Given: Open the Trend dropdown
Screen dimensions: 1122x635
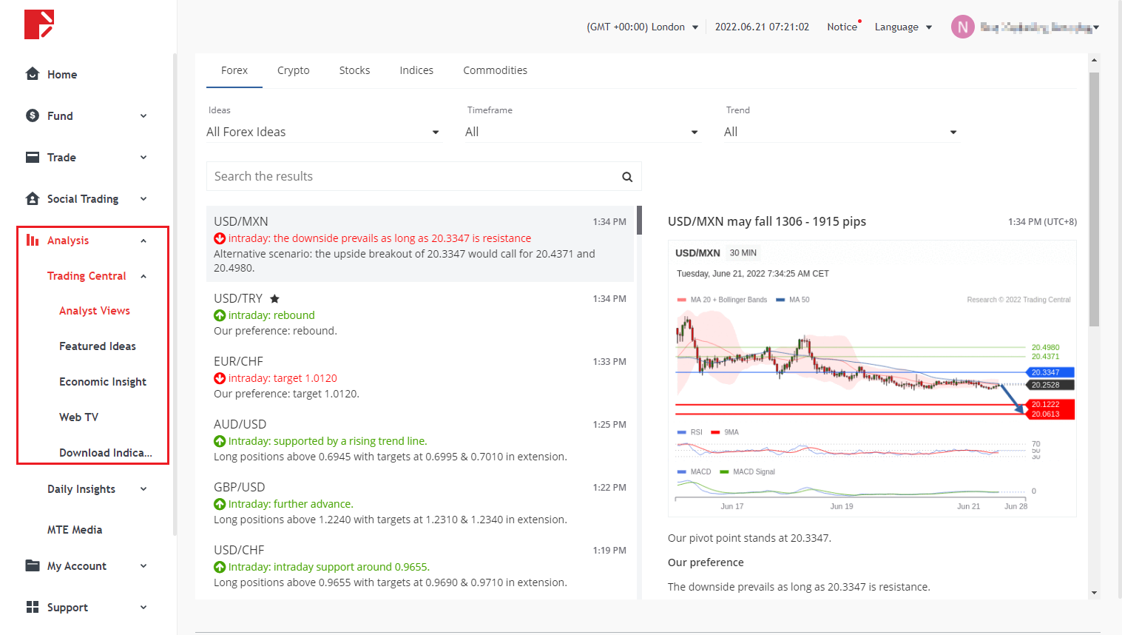Looking at the screenshot, I should [842, 132].
